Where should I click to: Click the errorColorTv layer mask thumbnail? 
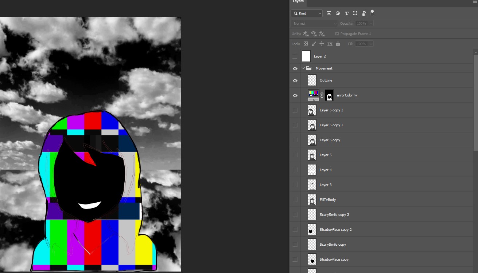point(329,95)
